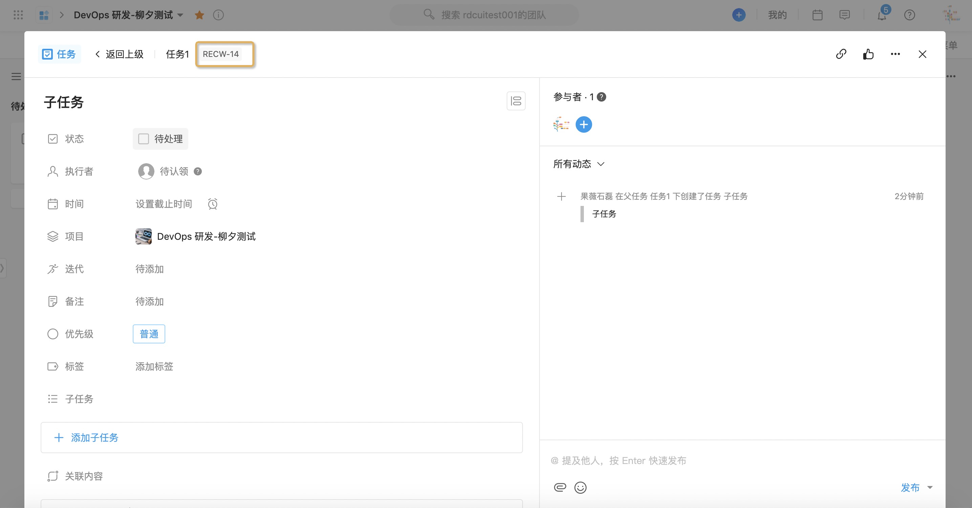Click the reminder alarm clock icon
The height and width of the screenshot is (508, 972).
(212, 204)
